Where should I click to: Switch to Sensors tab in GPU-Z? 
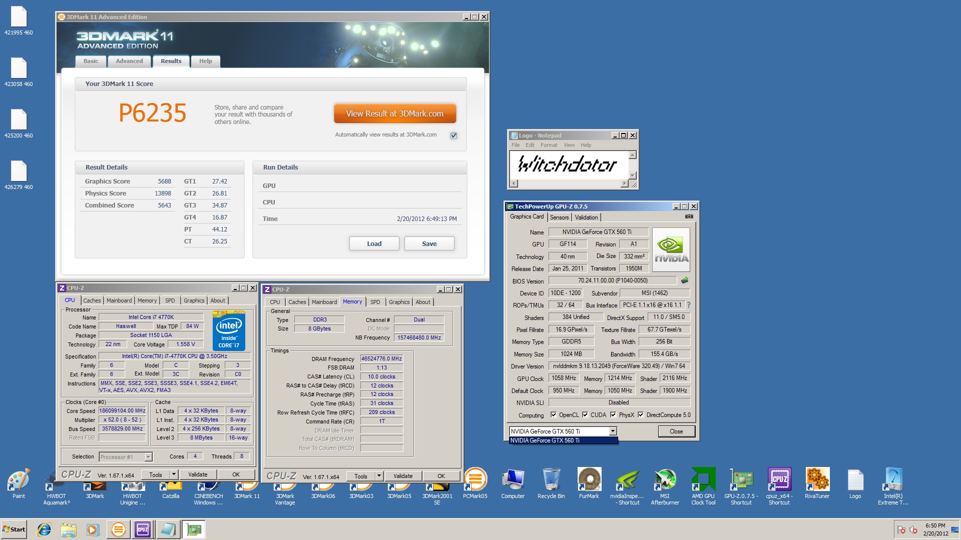coord(559,217)
